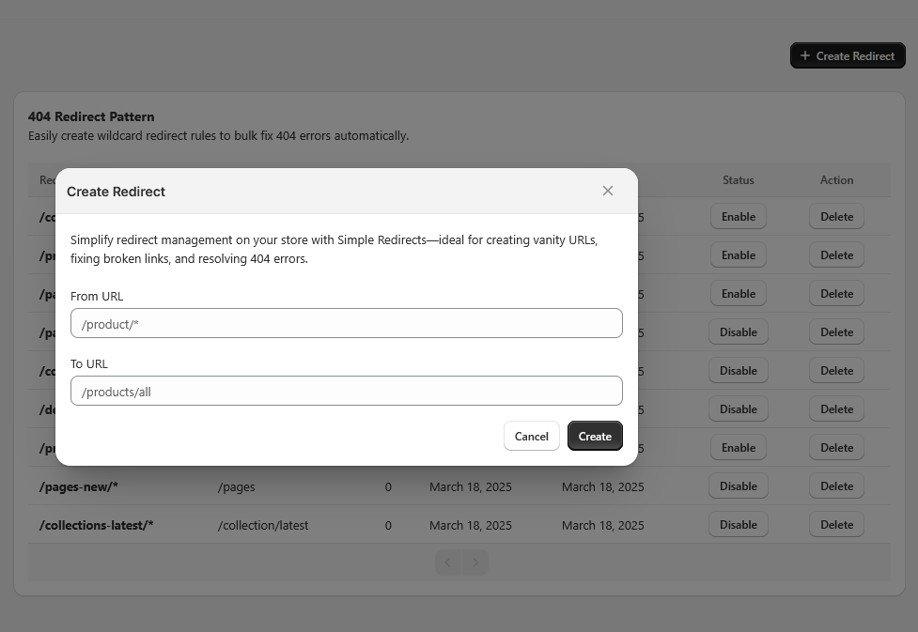Screen dimensions: 918x632
Task: Delete the /collections-latest/* redirect
Action: 836,525
